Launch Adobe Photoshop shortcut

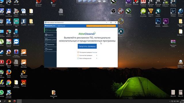tap(158, 23)
